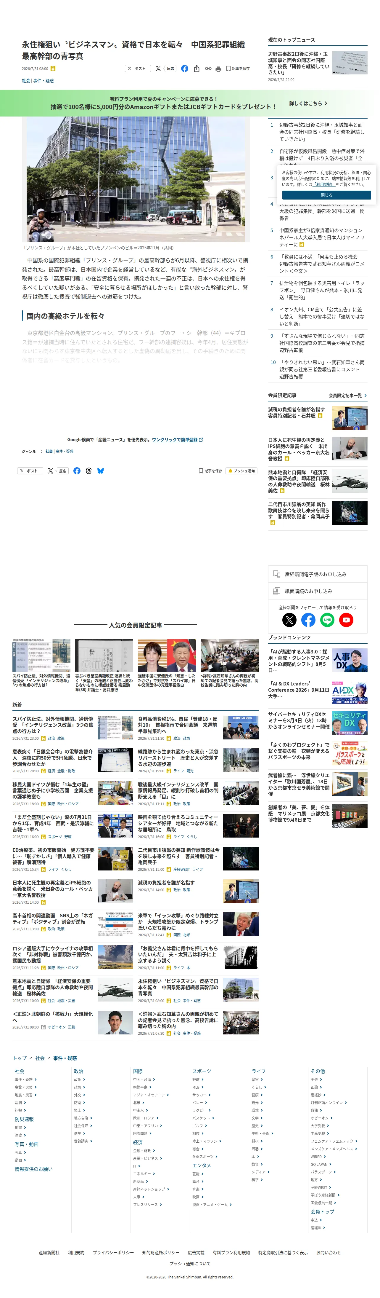
Task: Follow Sankei on LINE via the green icon
Action: tap(327, 620)
